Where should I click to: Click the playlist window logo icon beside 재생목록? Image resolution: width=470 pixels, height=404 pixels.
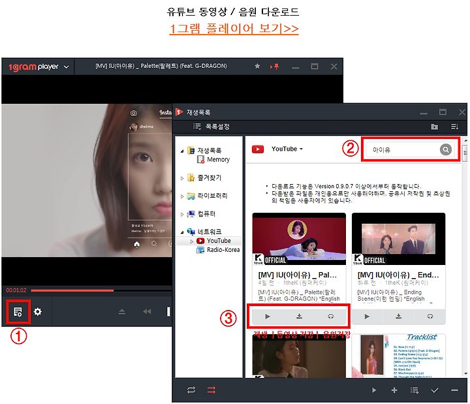click(x=179, y=112)
